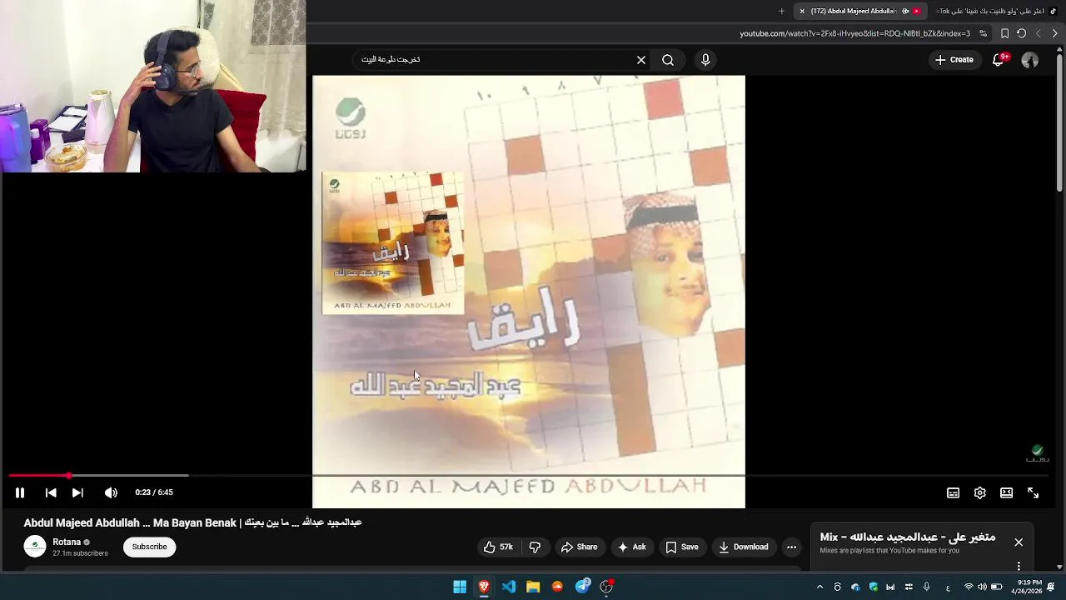Open the Rotana channel name link

point(67,542)
